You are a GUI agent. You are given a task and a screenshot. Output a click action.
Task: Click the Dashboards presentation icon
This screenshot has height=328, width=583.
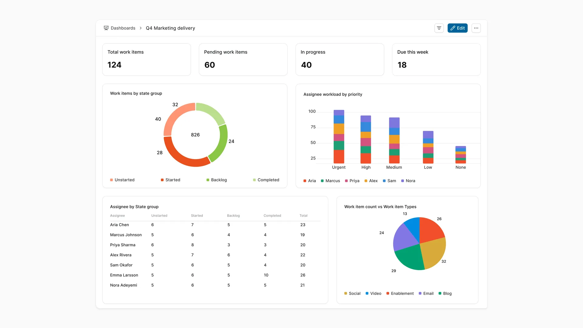[x=106, y=28]
